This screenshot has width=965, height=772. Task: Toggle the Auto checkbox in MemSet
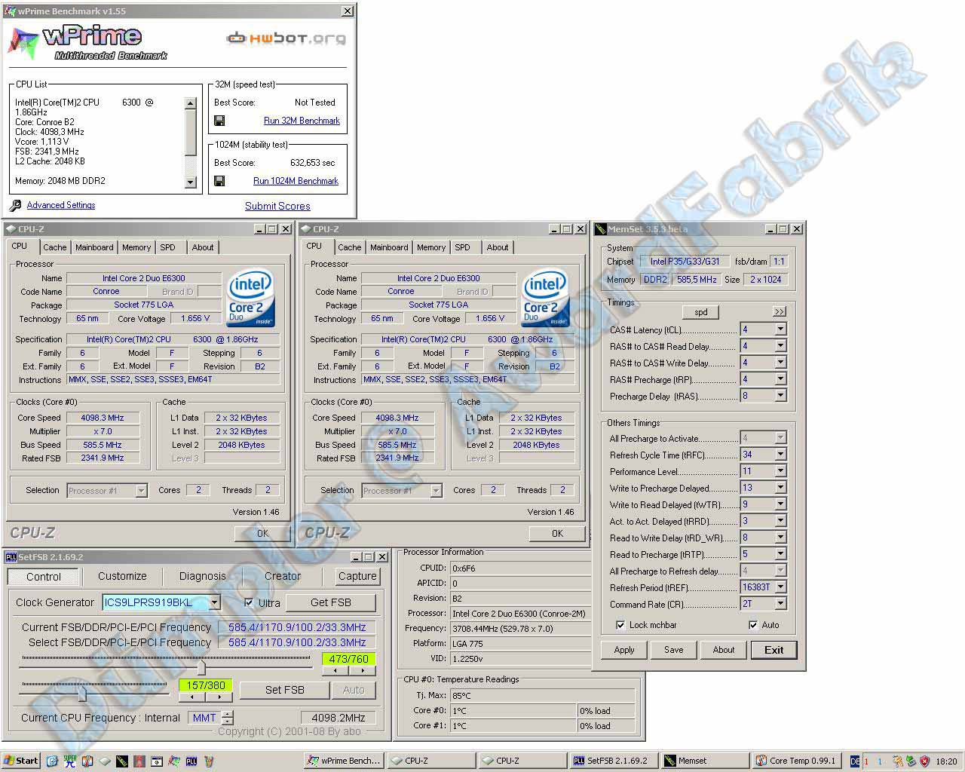click(x=752, y=625)
